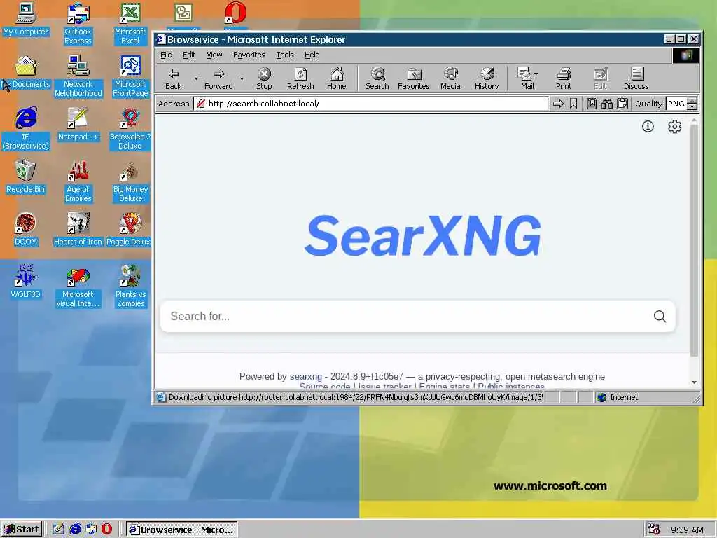This screenshot has height=538, width=717.
Task: Launch Internet Explorer from Quick Launch
Action: [74, 530]
